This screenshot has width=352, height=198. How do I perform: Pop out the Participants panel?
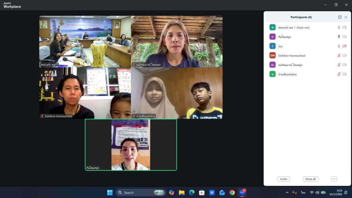pos(340,17)
